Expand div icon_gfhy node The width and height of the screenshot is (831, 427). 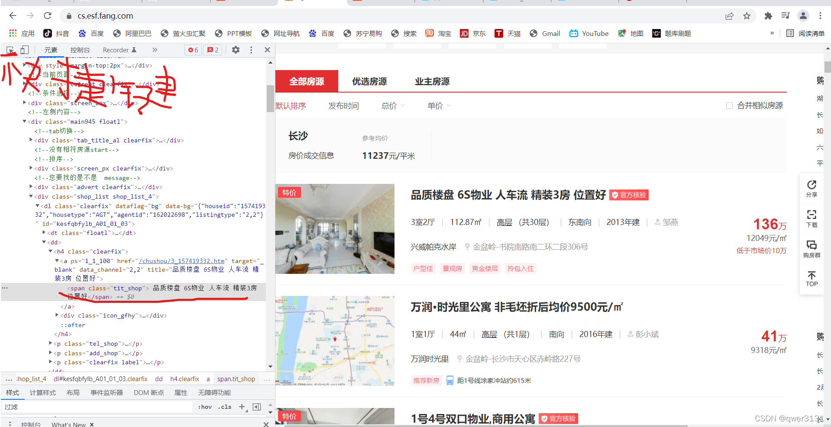click(57, 315)
